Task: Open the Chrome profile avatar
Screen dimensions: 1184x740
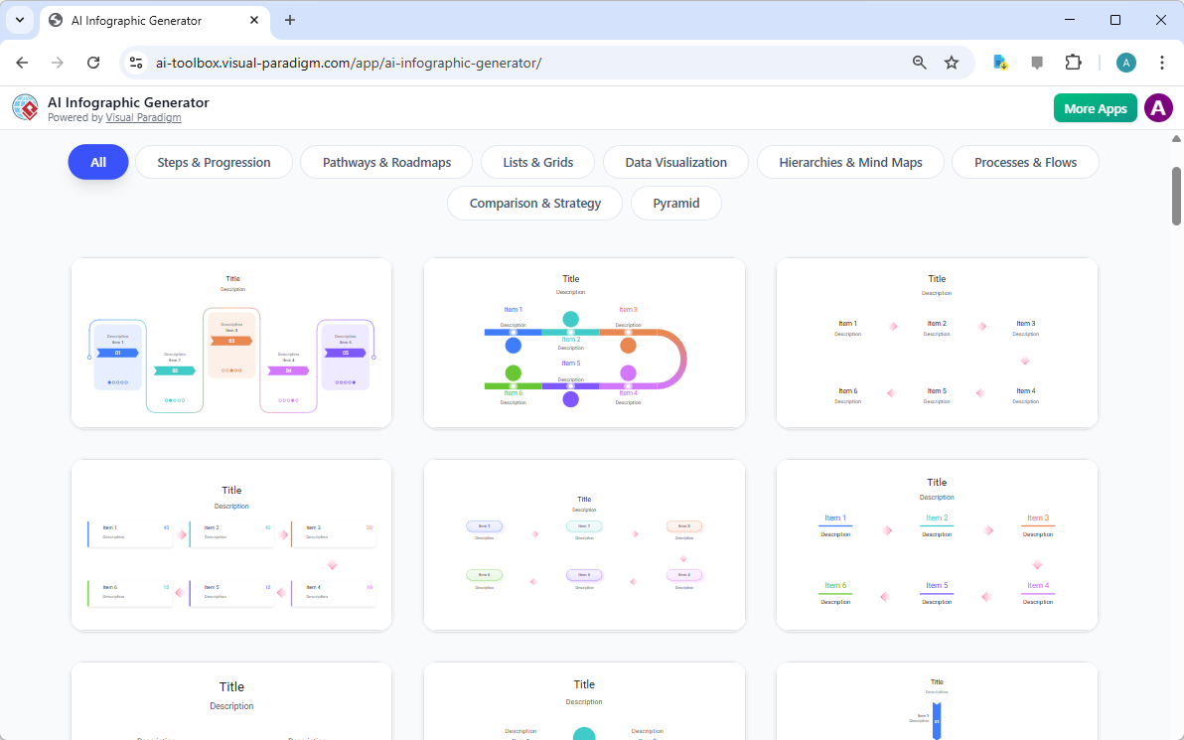Action: pos(1125,62)
